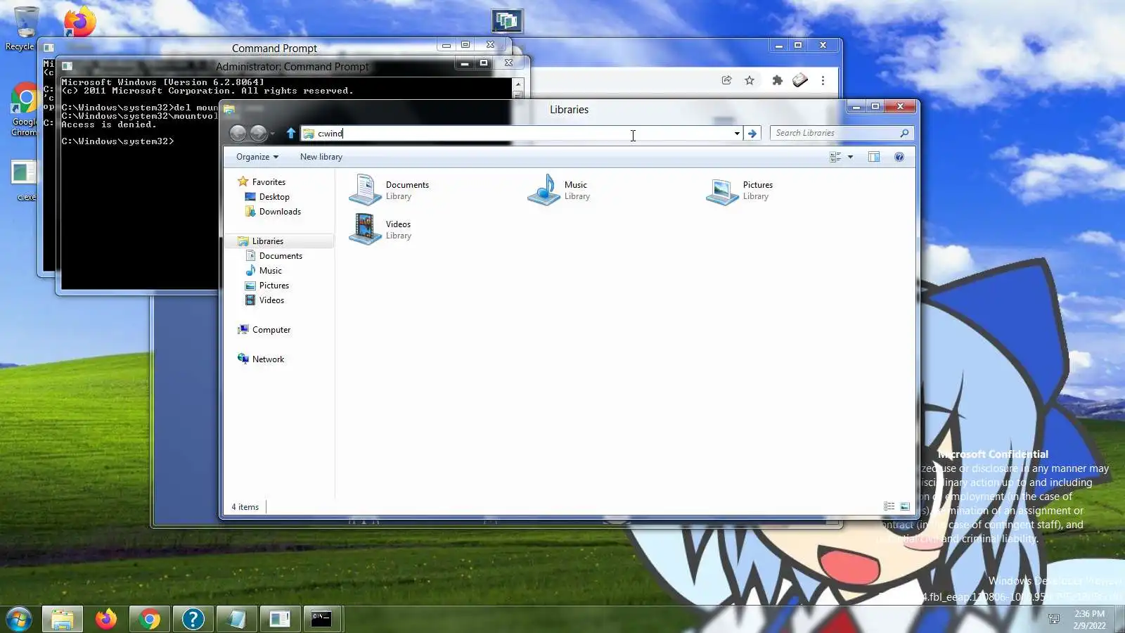Open the Help question mark taskbar button
The height and width of the screenshot is (633, 1125).
(x=193, y=620)
